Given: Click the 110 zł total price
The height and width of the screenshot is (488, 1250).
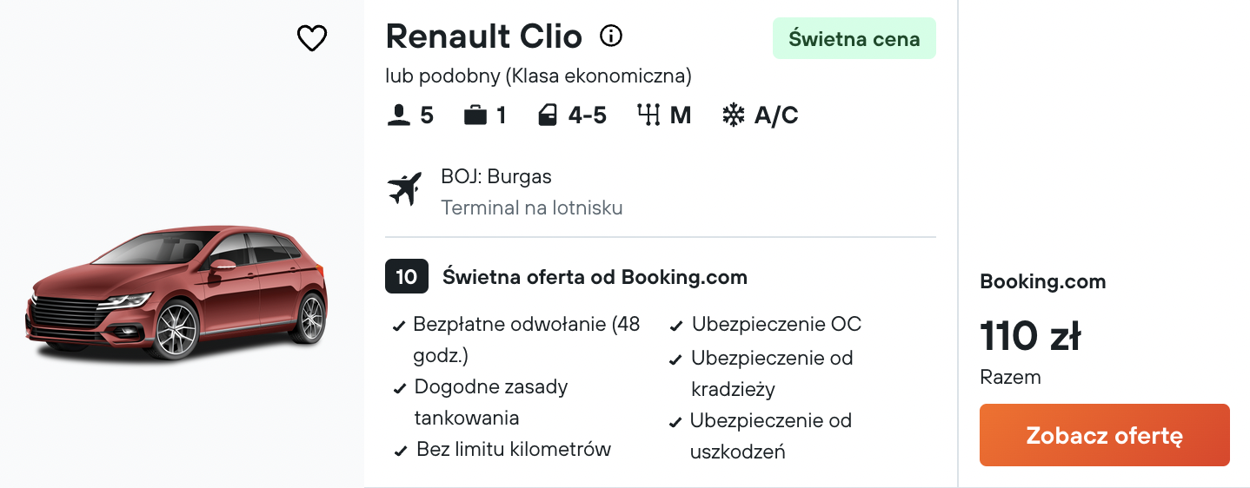Looking at the screenshot, I should point(1030,337).
